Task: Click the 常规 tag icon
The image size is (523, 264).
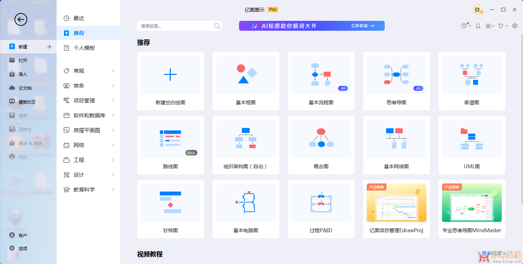Action: click(x=66, y=71)
